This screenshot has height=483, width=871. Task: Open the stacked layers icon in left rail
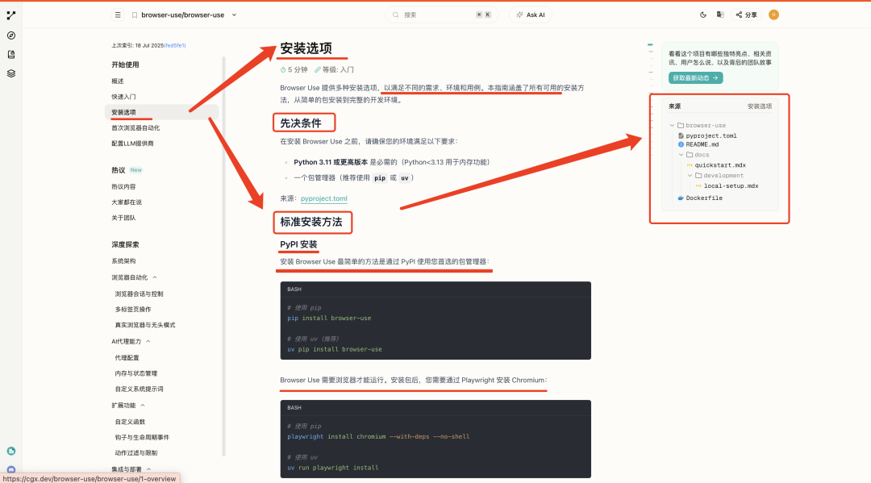[11, 73]
